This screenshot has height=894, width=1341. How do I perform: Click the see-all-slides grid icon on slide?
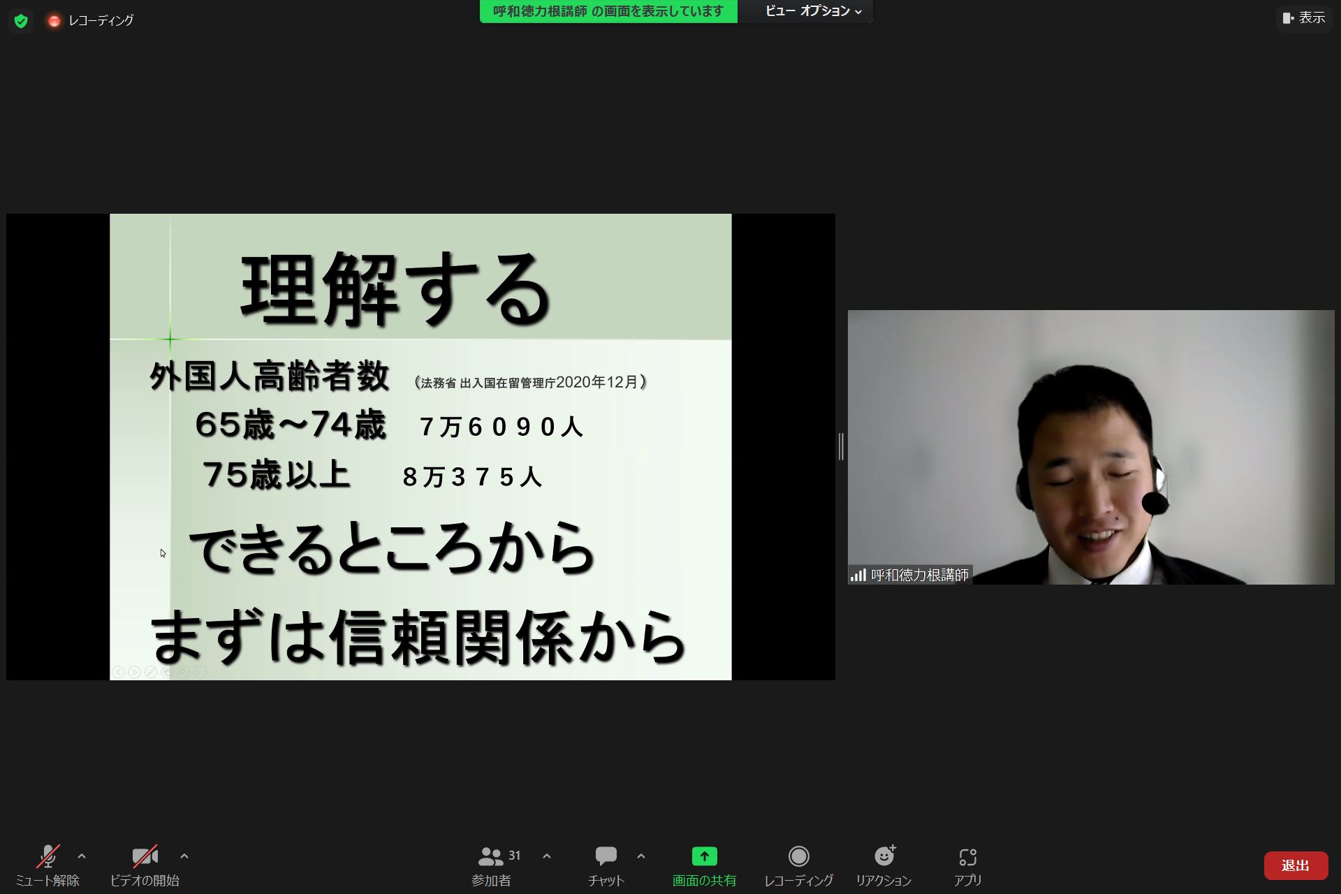click(x=168, y=672)
